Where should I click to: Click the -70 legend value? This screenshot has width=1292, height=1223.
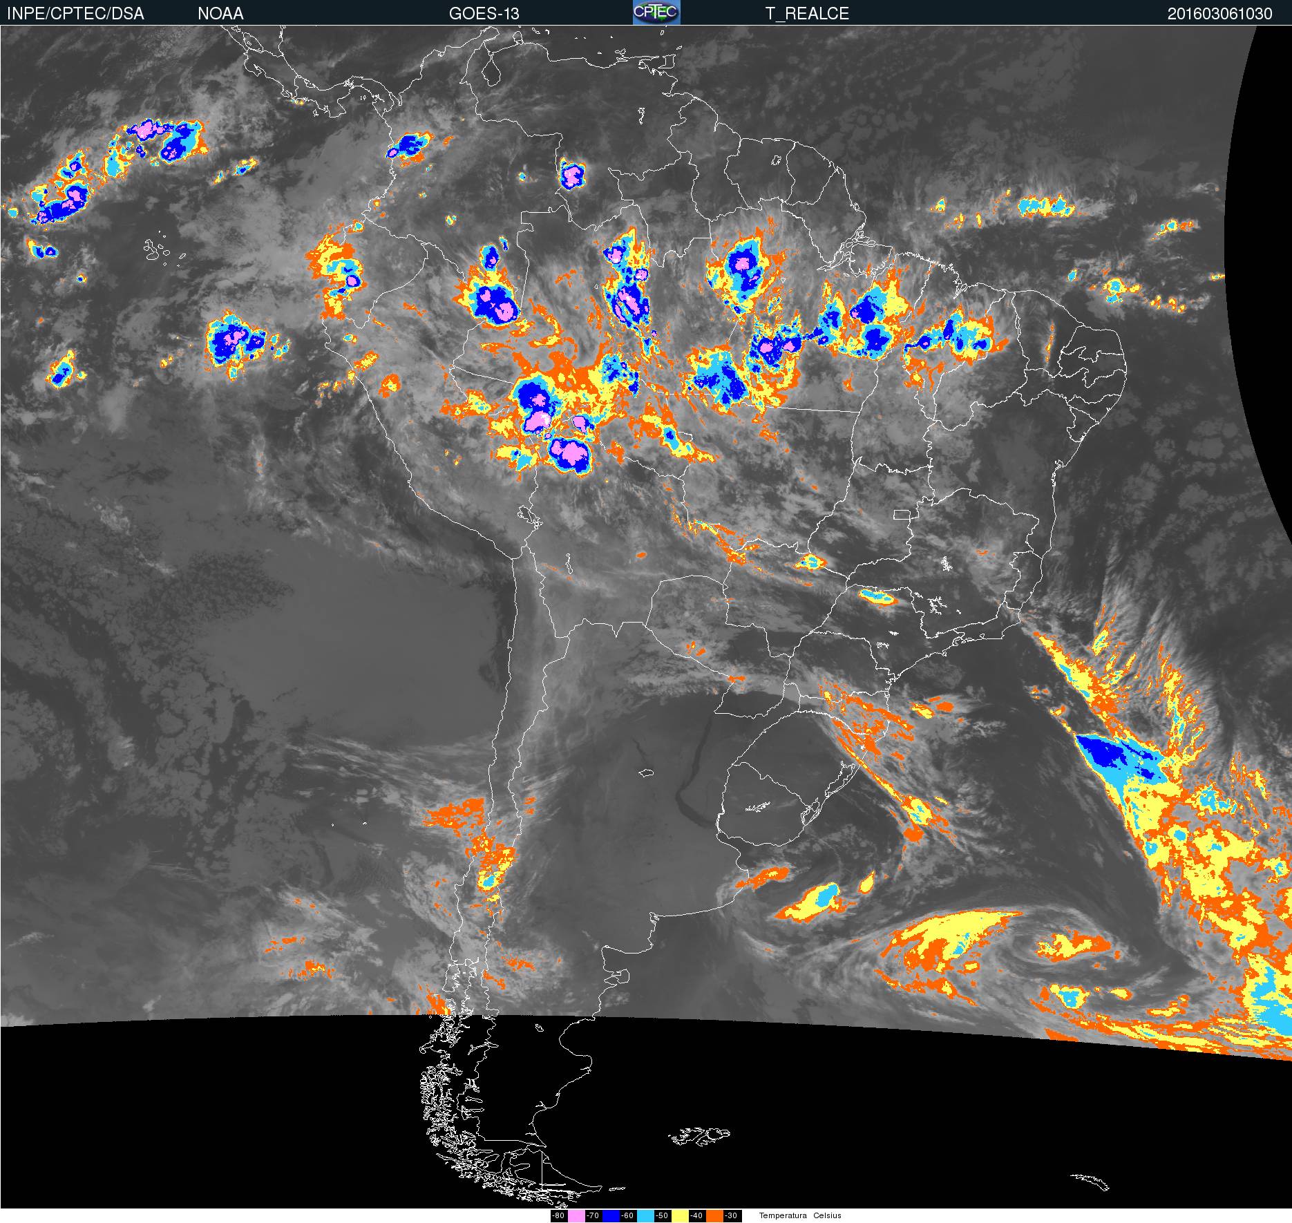point(593,1215)
